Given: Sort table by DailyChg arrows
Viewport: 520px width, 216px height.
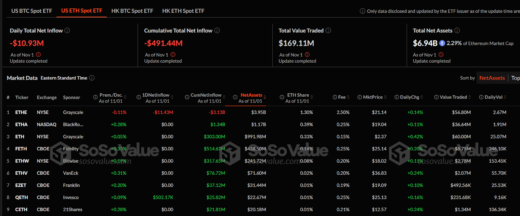Looking at the screenshot, I should (422, 97).
